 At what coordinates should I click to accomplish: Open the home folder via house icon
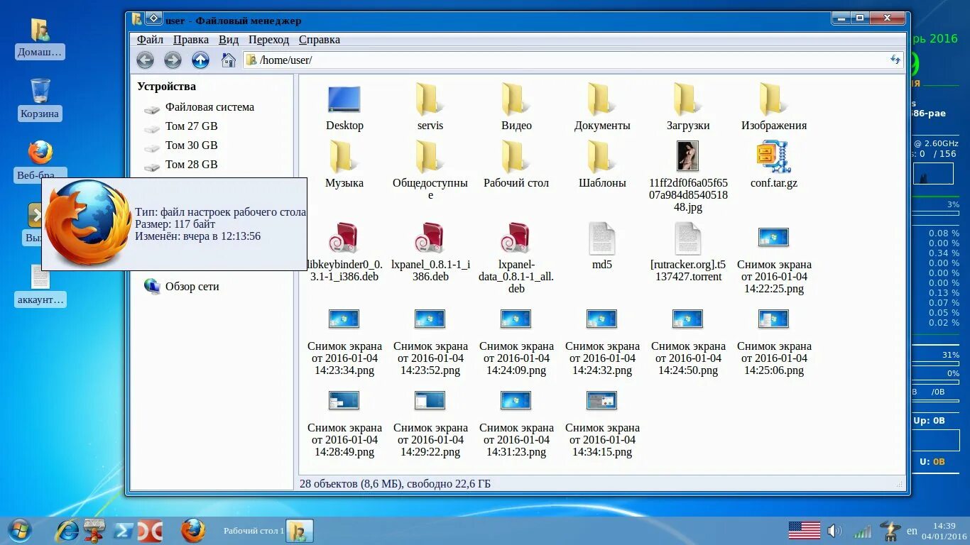(229, 60)
